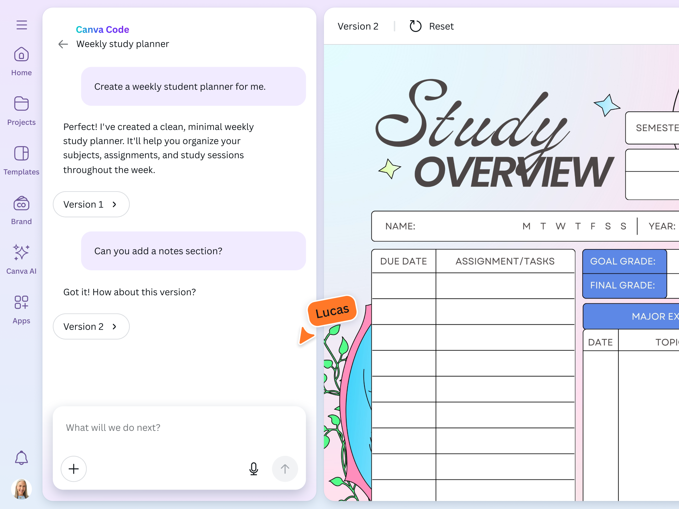Click the blue GOAL GRADE box
Viewport: 679px width, 509px height.
point(624,261)
